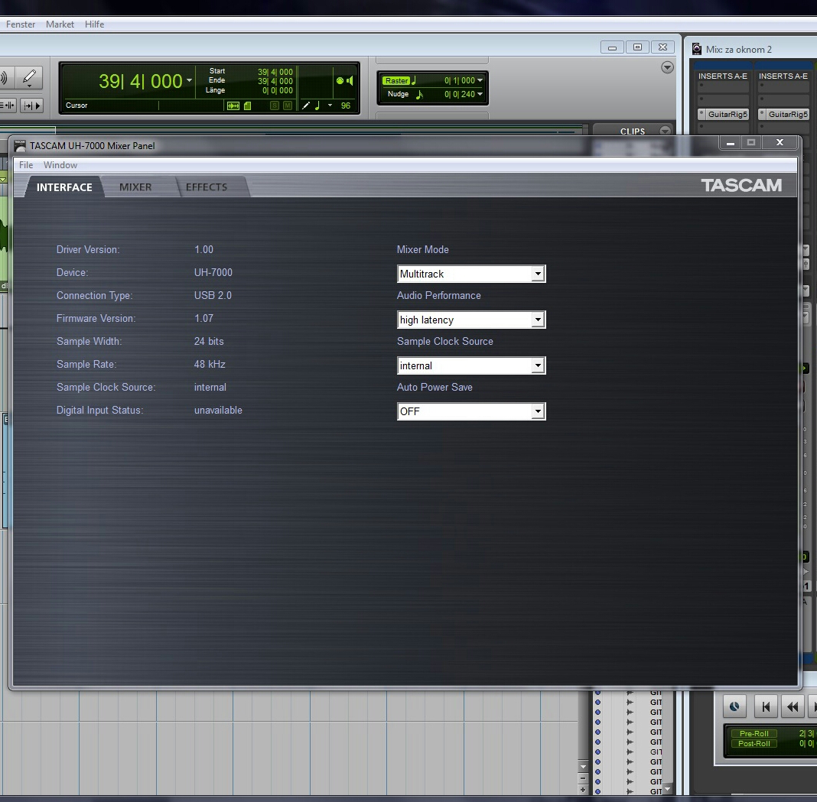Select the INTERFACE tab
Screen dimensions: 817x802
point(64,187)
